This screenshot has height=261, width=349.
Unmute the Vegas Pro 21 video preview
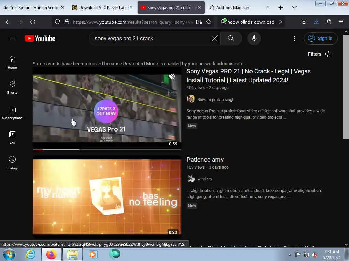pyautogui.click(x=172, y=76)
